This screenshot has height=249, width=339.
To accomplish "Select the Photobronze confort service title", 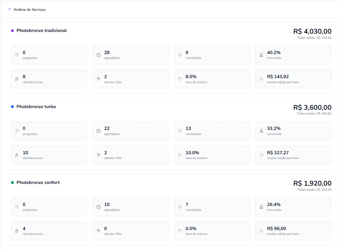I will [38, 183].
